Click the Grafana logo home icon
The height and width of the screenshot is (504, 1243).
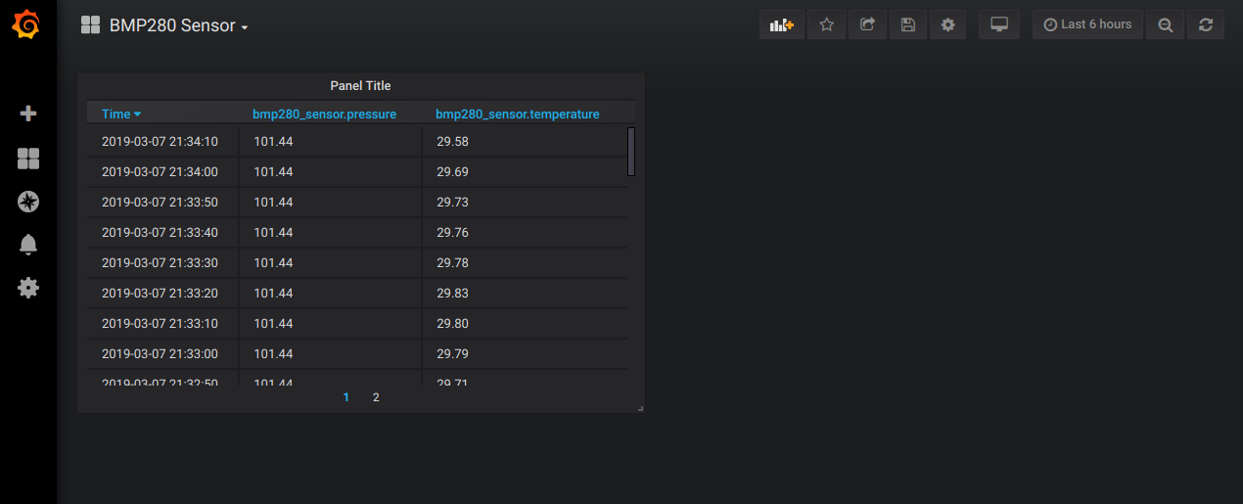(x=27, y=25)
